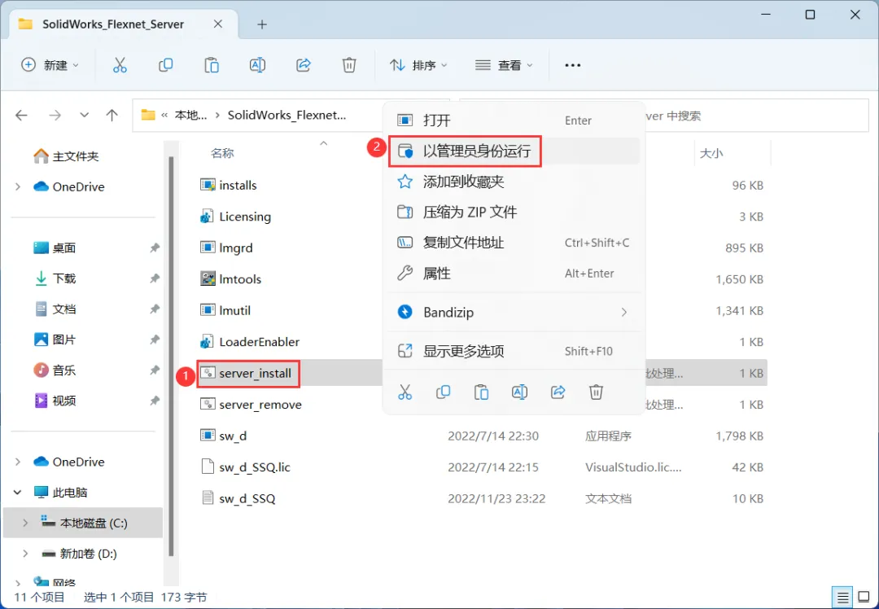
Task: Open 音乐 in the navigation pane
Action: click(x=55, y=370)
